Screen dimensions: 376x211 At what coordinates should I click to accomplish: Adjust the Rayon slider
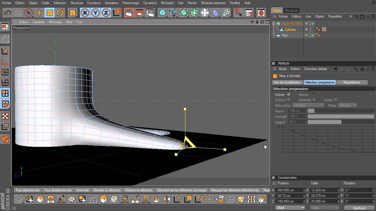coord(341,111)
